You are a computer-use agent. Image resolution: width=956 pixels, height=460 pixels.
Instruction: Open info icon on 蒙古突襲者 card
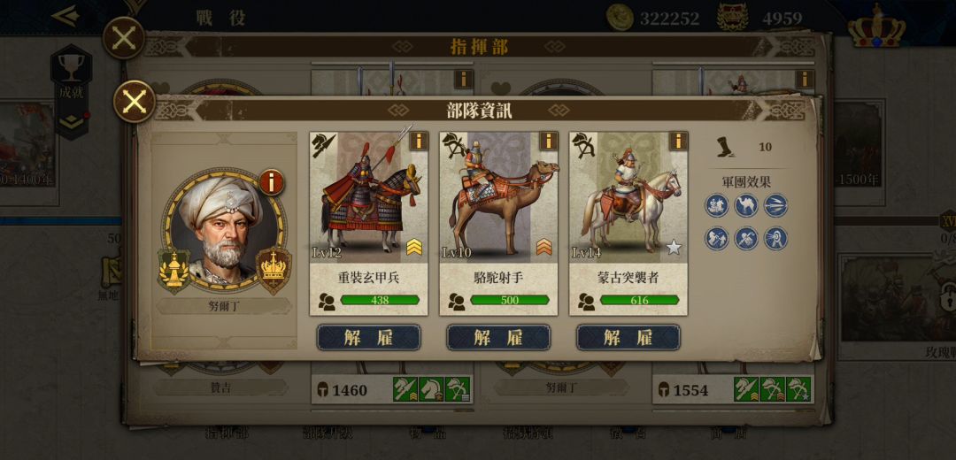click(678, 142)
